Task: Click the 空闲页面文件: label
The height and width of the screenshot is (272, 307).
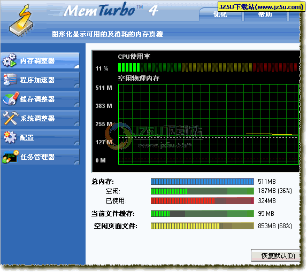Action: [116, 226]
